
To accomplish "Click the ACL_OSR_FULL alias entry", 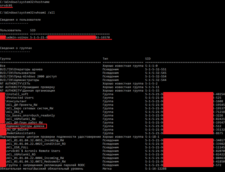I will [x=17, y=147].
